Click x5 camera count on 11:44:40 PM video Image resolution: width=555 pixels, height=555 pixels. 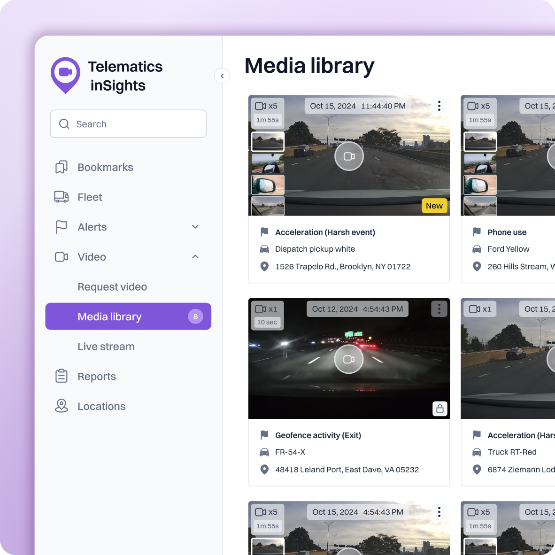266,106
